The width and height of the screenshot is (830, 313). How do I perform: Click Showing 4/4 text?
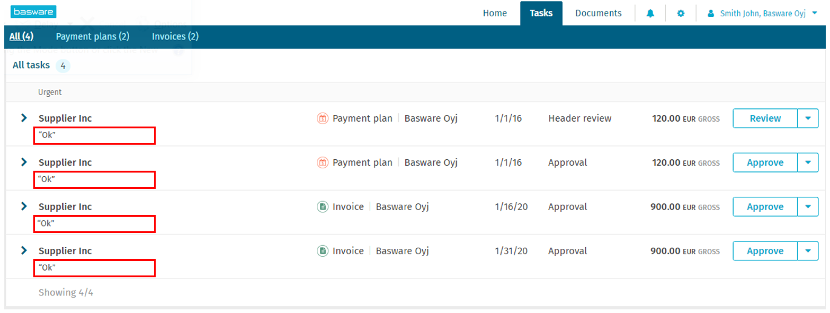[66, 292]
